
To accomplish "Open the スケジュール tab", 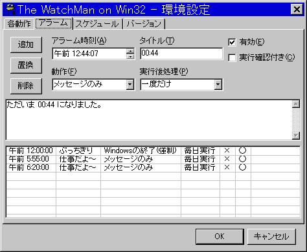I will tap(97, 24).
